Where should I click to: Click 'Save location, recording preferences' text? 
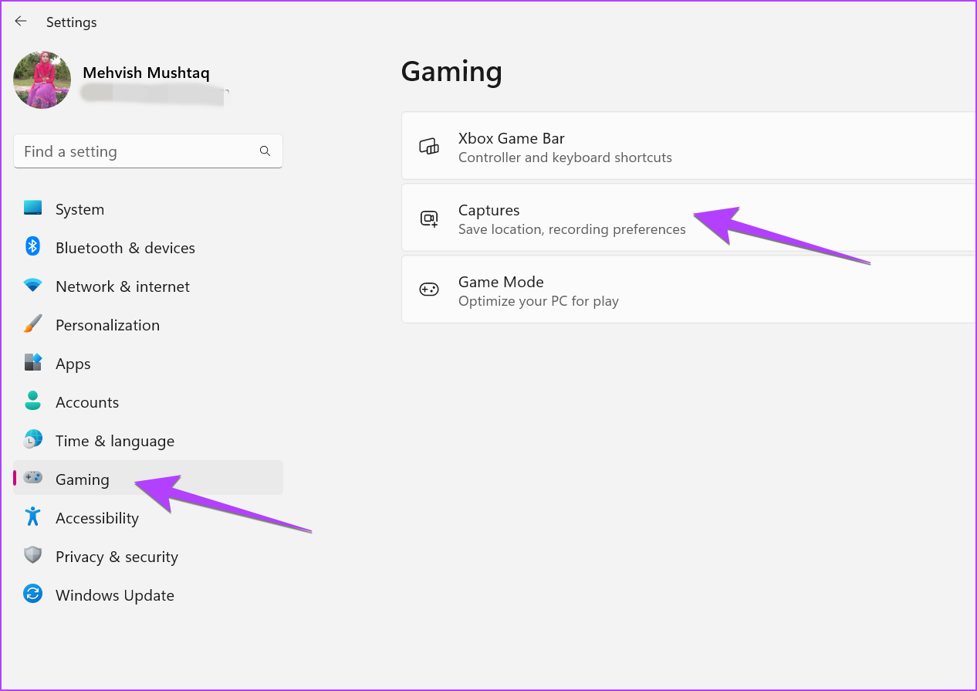click(x=572, y=229)
